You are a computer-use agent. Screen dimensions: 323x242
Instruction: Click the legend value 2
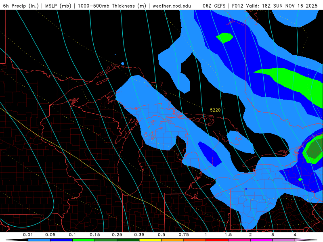tap(250, 235)
